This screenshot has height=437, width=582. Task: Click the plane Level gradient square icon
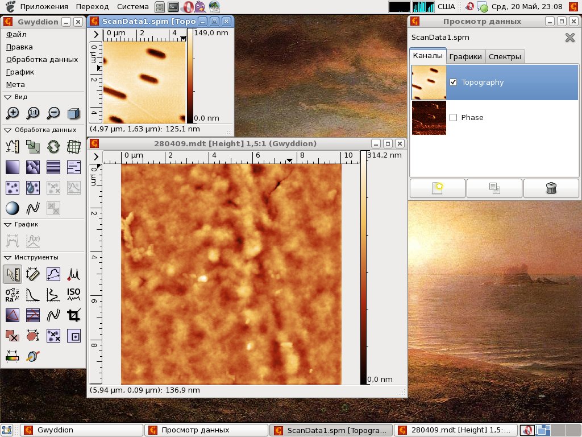[13, 167]
